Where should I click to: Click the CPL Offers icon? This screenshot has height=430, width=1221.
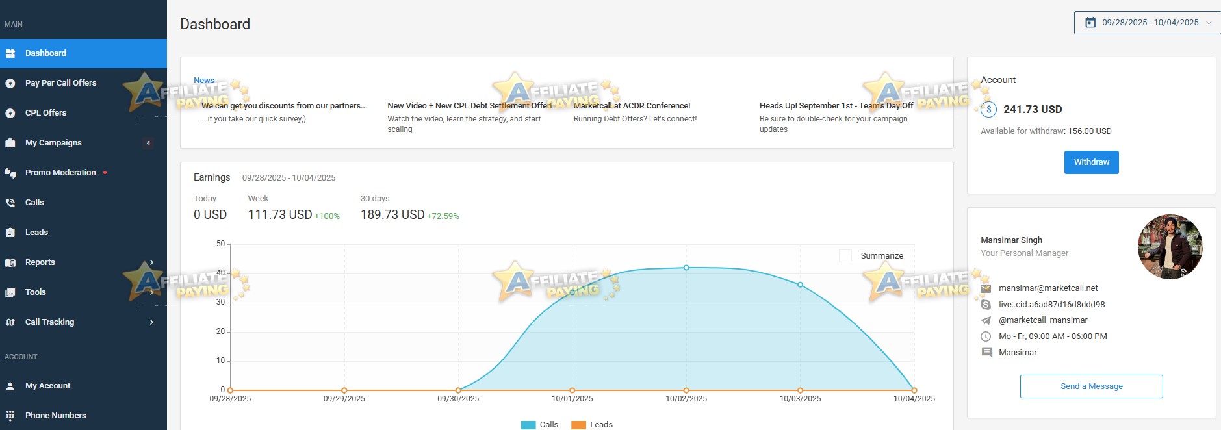[10, 113]
